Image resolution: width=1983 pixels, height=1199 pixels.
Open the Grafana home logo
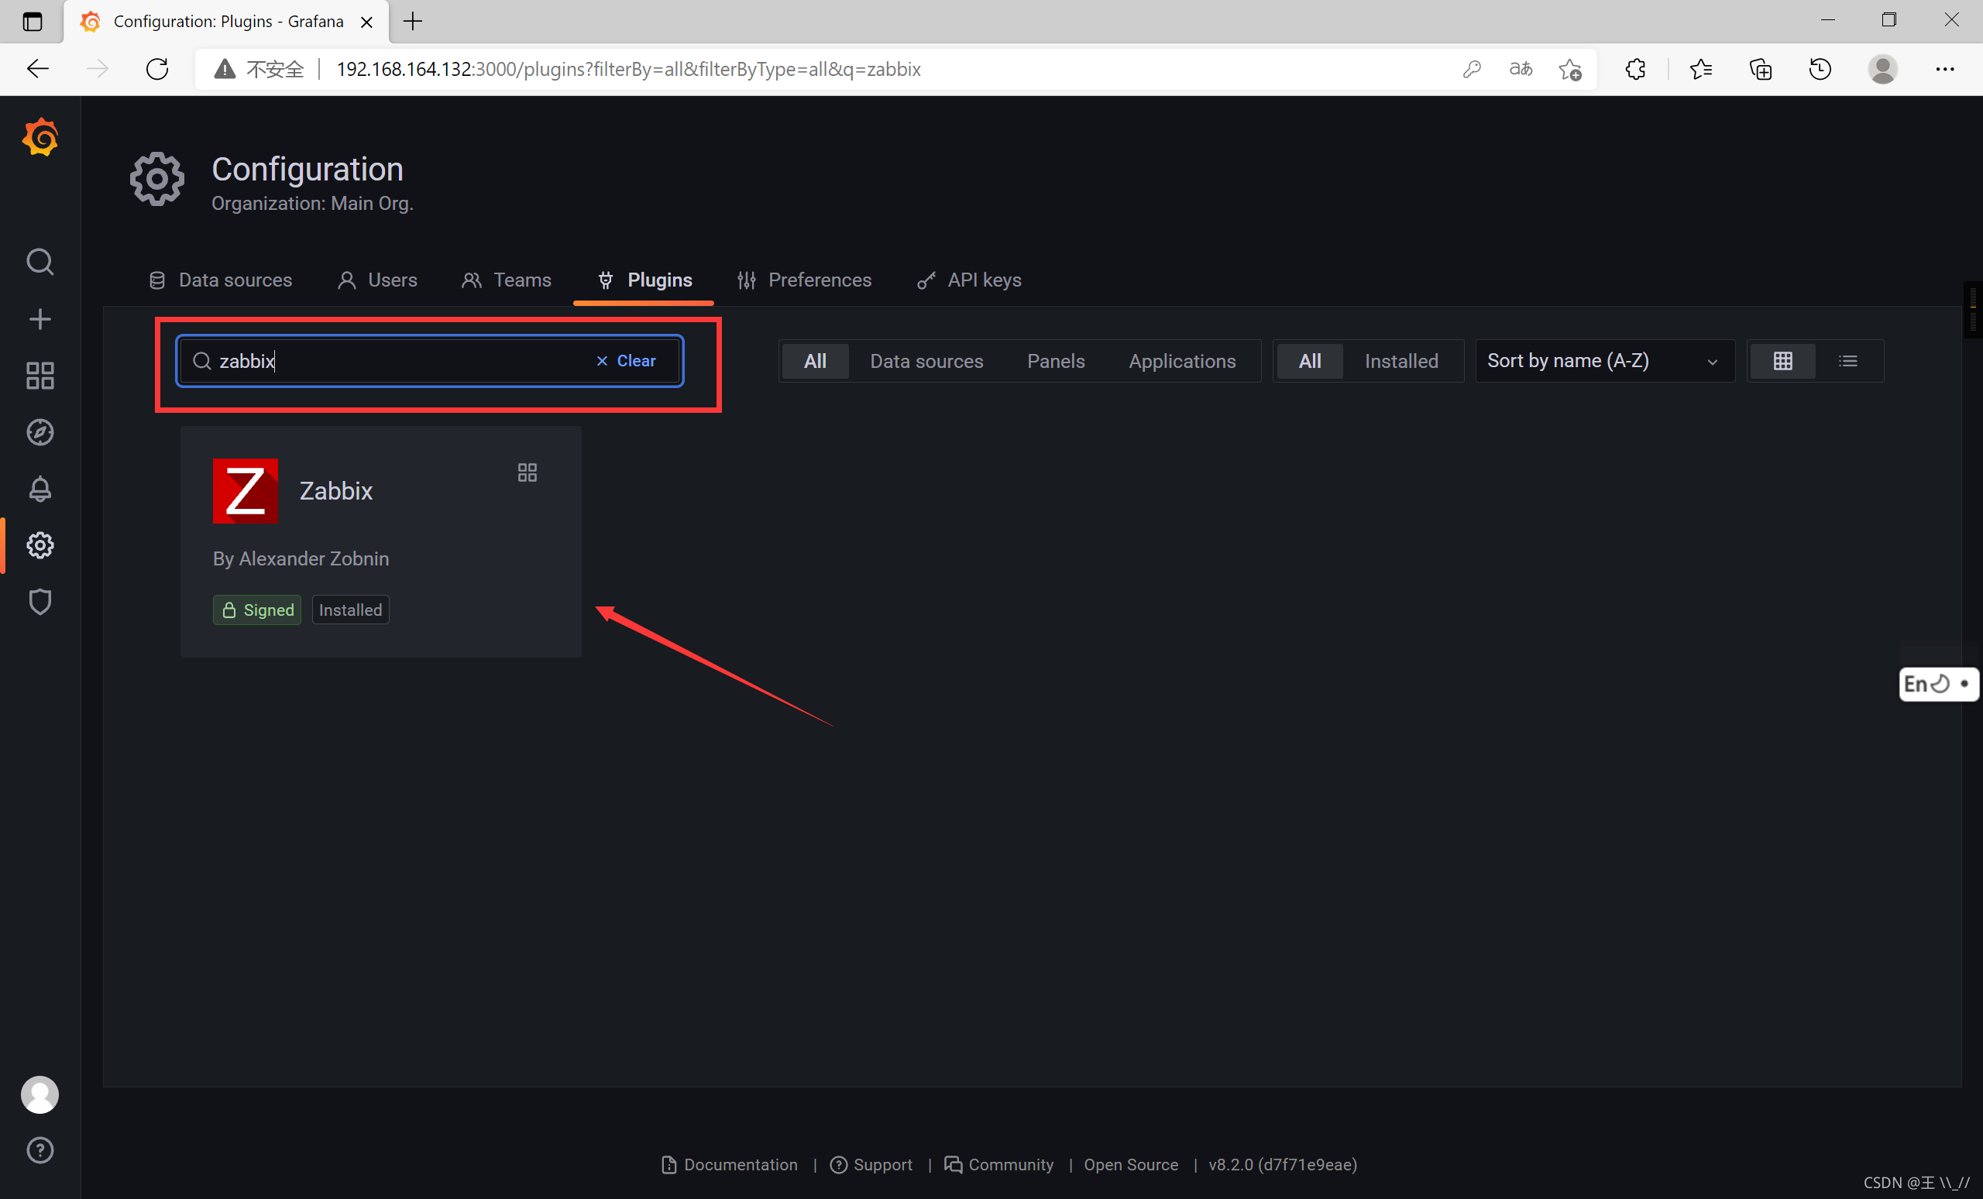click(40, 138)
